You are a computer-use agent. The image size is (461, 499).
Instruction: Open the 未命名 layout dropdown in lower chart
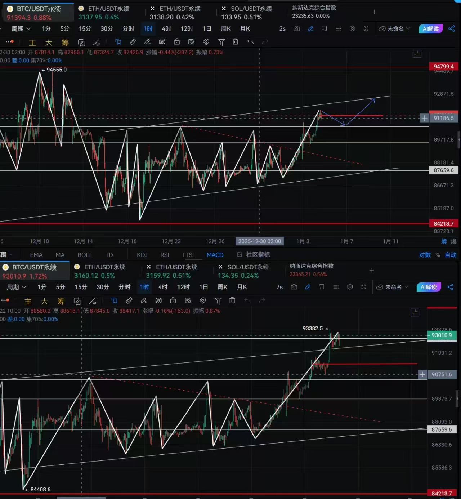[x=392, y=287]
